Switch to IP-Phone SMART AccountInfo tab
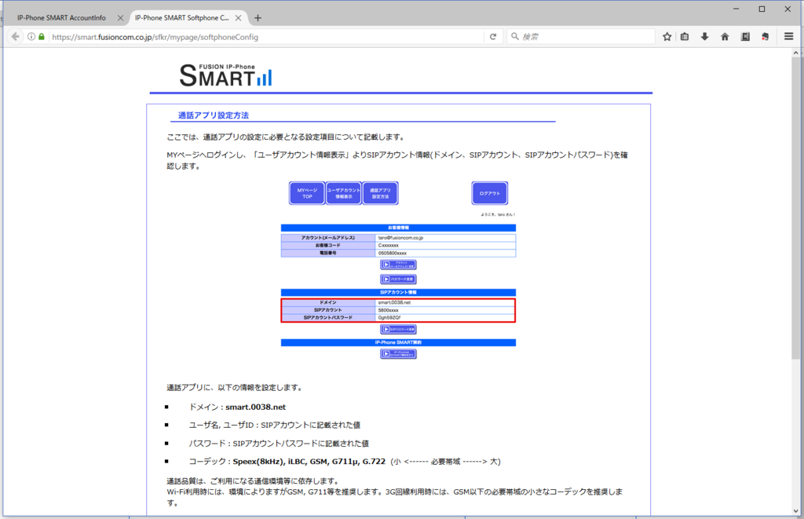This screenshot has height=519, width=804. (61, 18)
